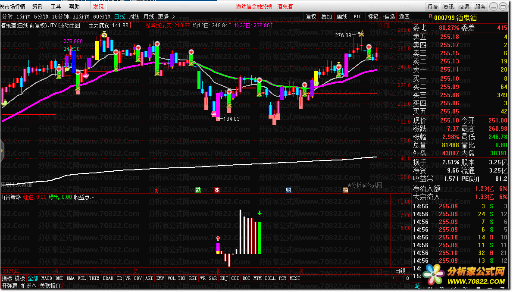Switch sub-chart indicator to KDJ
The width and height of the screenshot is (513, 292).
pyautogui.click(x=224, y=278)
